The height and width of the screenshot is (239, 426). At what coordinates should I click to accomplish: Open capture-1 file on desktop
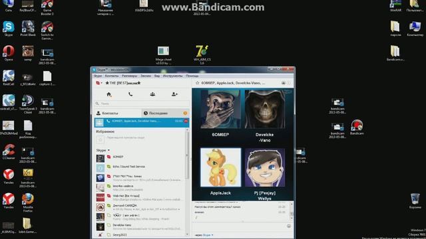[x=47, y=78]
